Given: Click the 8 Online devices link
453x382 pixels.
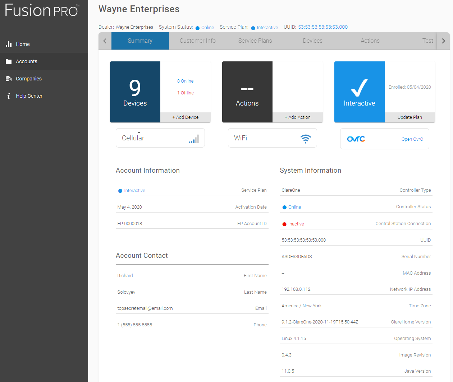Looking at the screenshot, I should point(185,81).
